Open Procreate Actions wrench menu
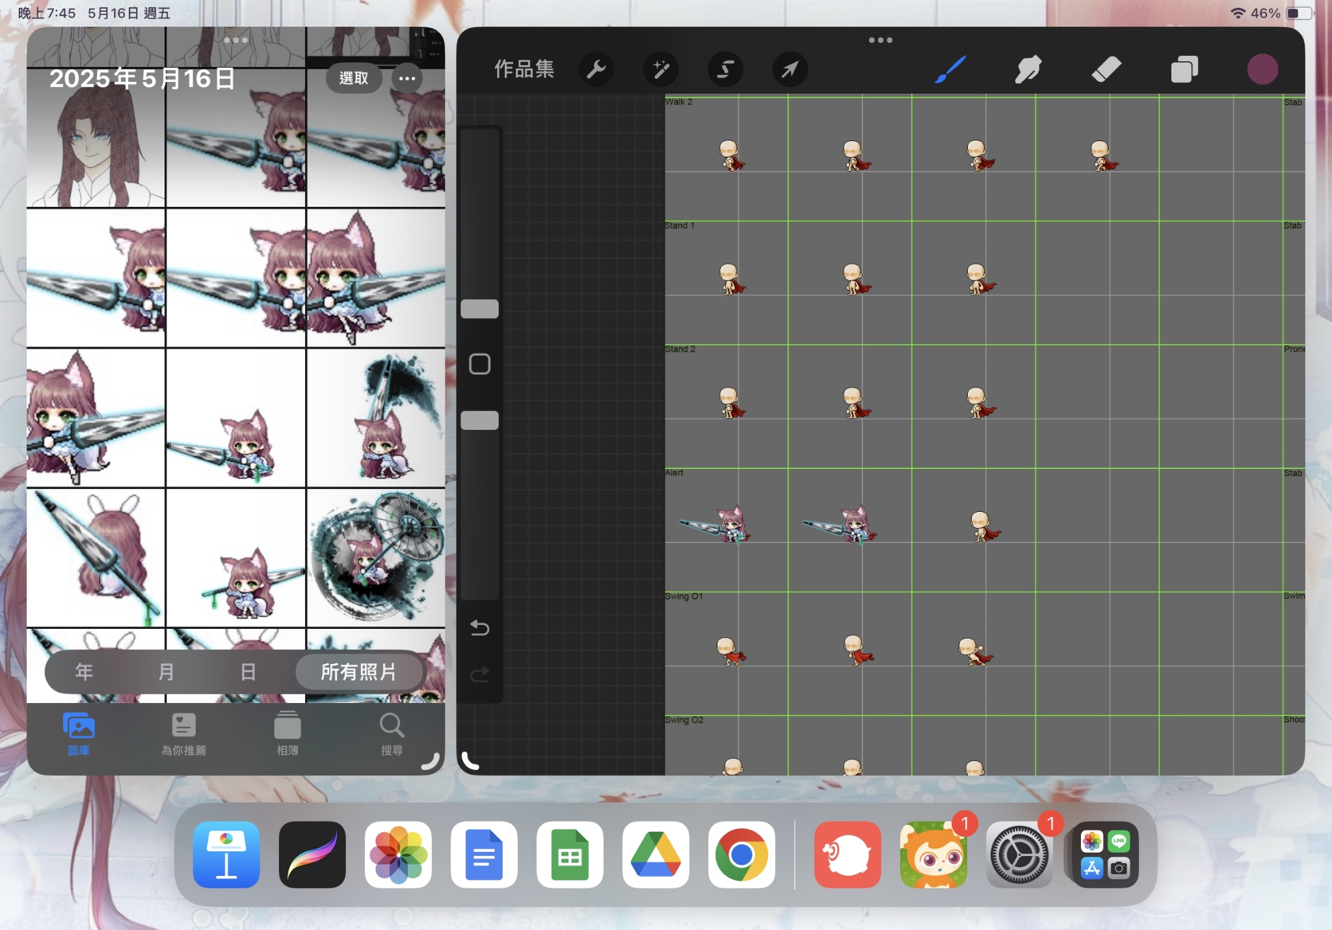 tap(596, 69)
